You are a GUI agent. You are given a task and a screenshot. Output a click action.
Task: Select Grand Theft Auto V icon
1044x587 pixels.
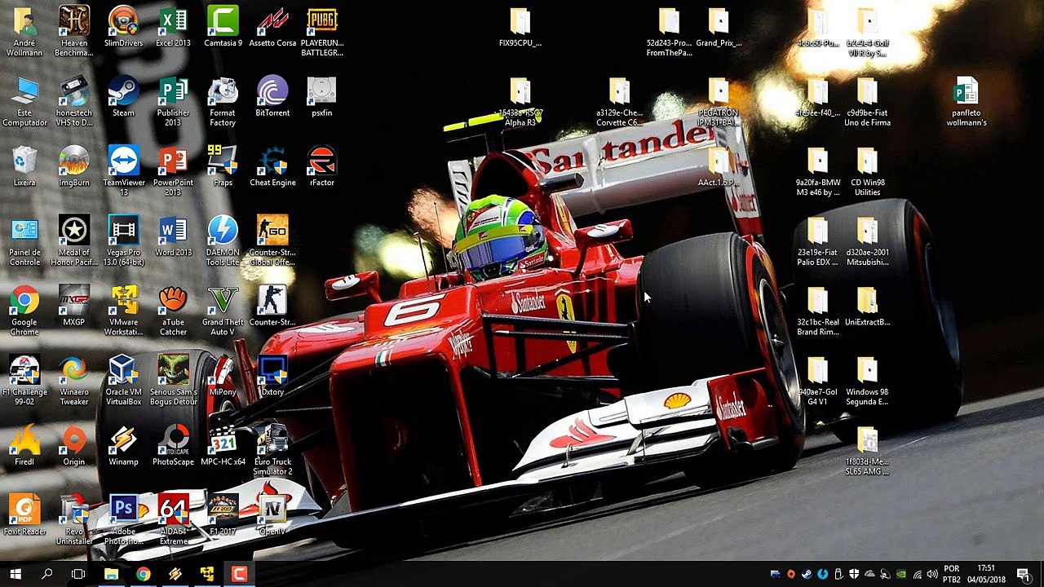(223, 311)
